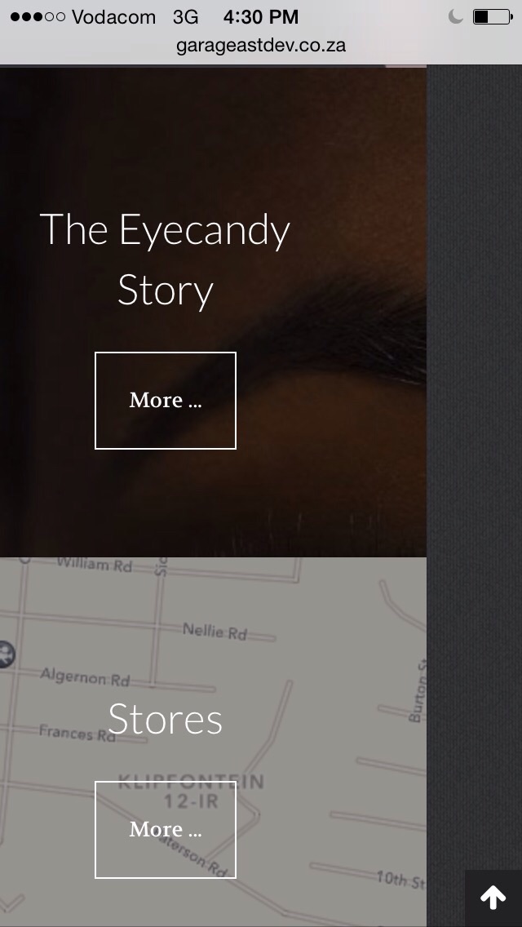
Task: Tap the 10th St map label
Action: coord(400,880)
